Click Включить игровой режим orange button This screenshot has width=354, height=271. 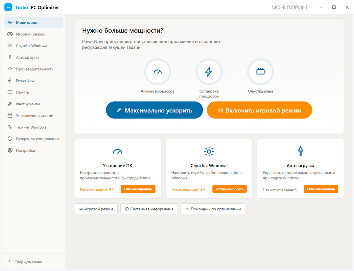tap(259, 110)
